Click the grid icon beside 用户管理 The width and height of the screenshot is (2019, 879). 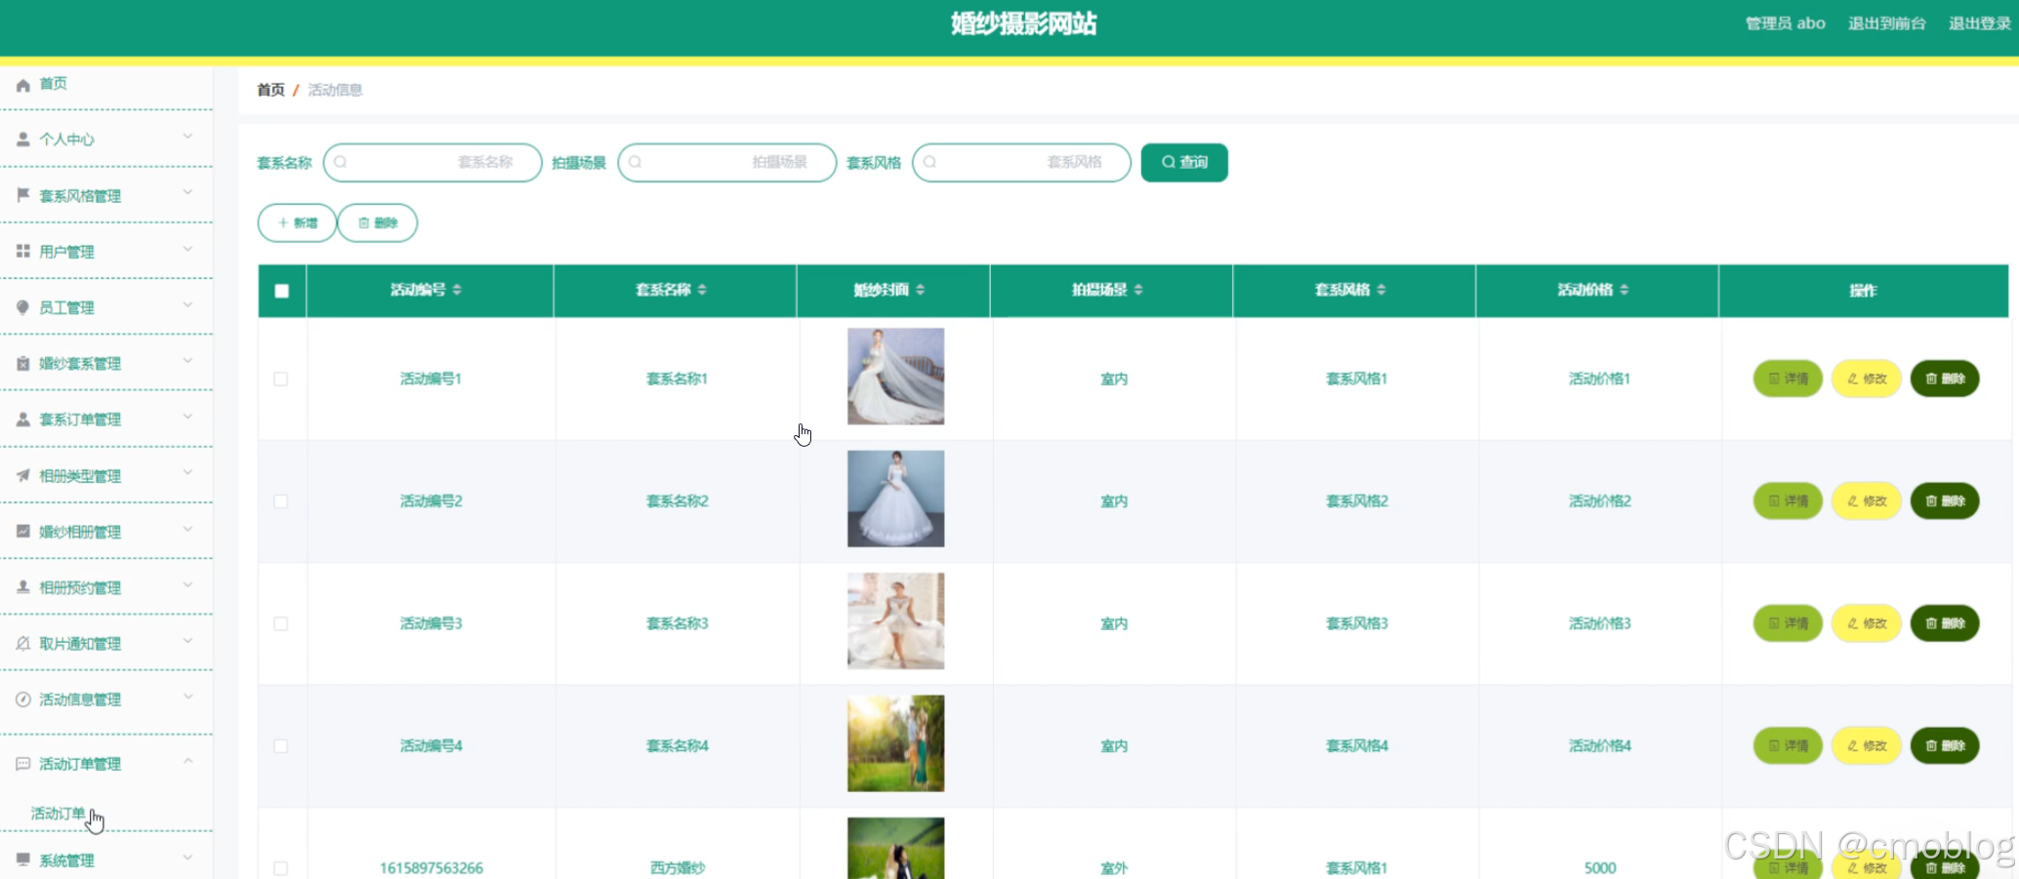[x=23, y=251]
